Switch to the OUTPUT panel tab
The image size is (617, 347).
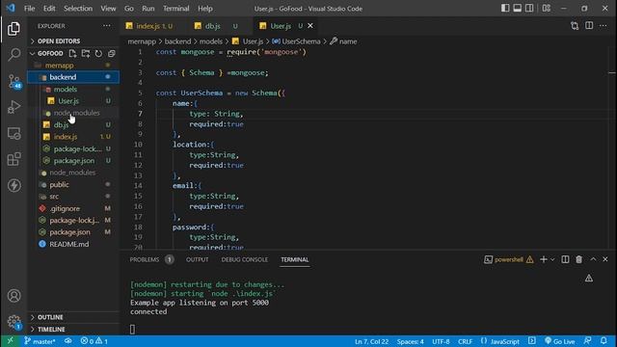[197, 259]
